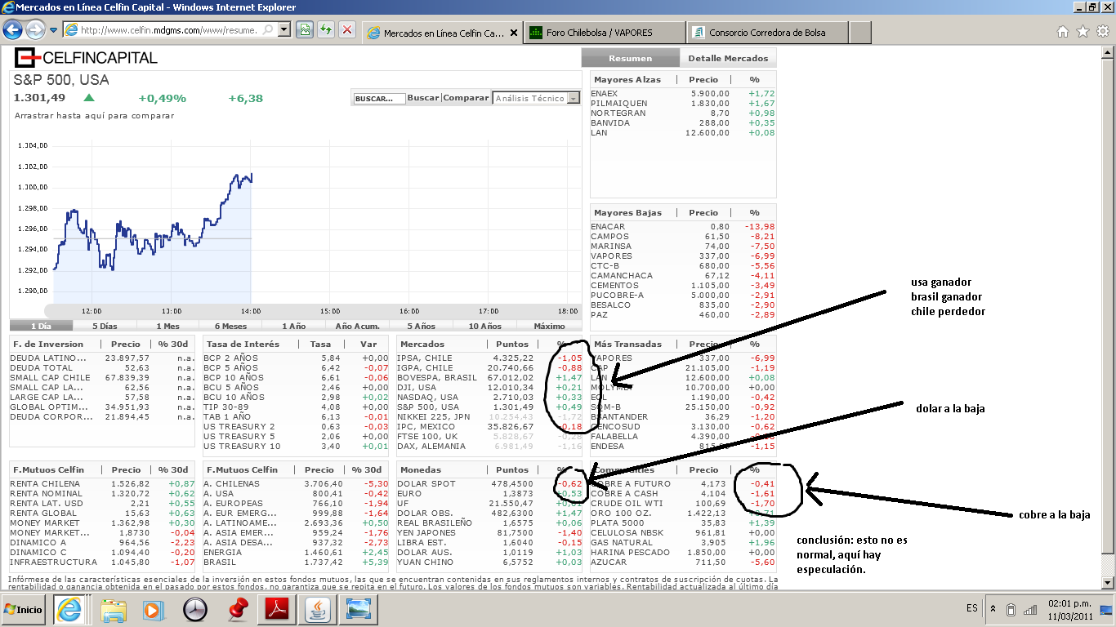
Task: Click the Comparar button
Action: click(466, 98)
